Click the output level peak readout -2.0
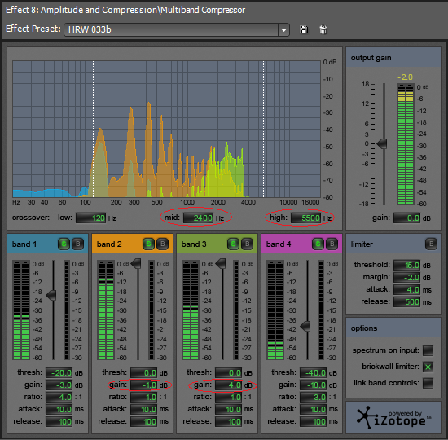The width and height of the screenshot is (448, 440). (405, 77)
